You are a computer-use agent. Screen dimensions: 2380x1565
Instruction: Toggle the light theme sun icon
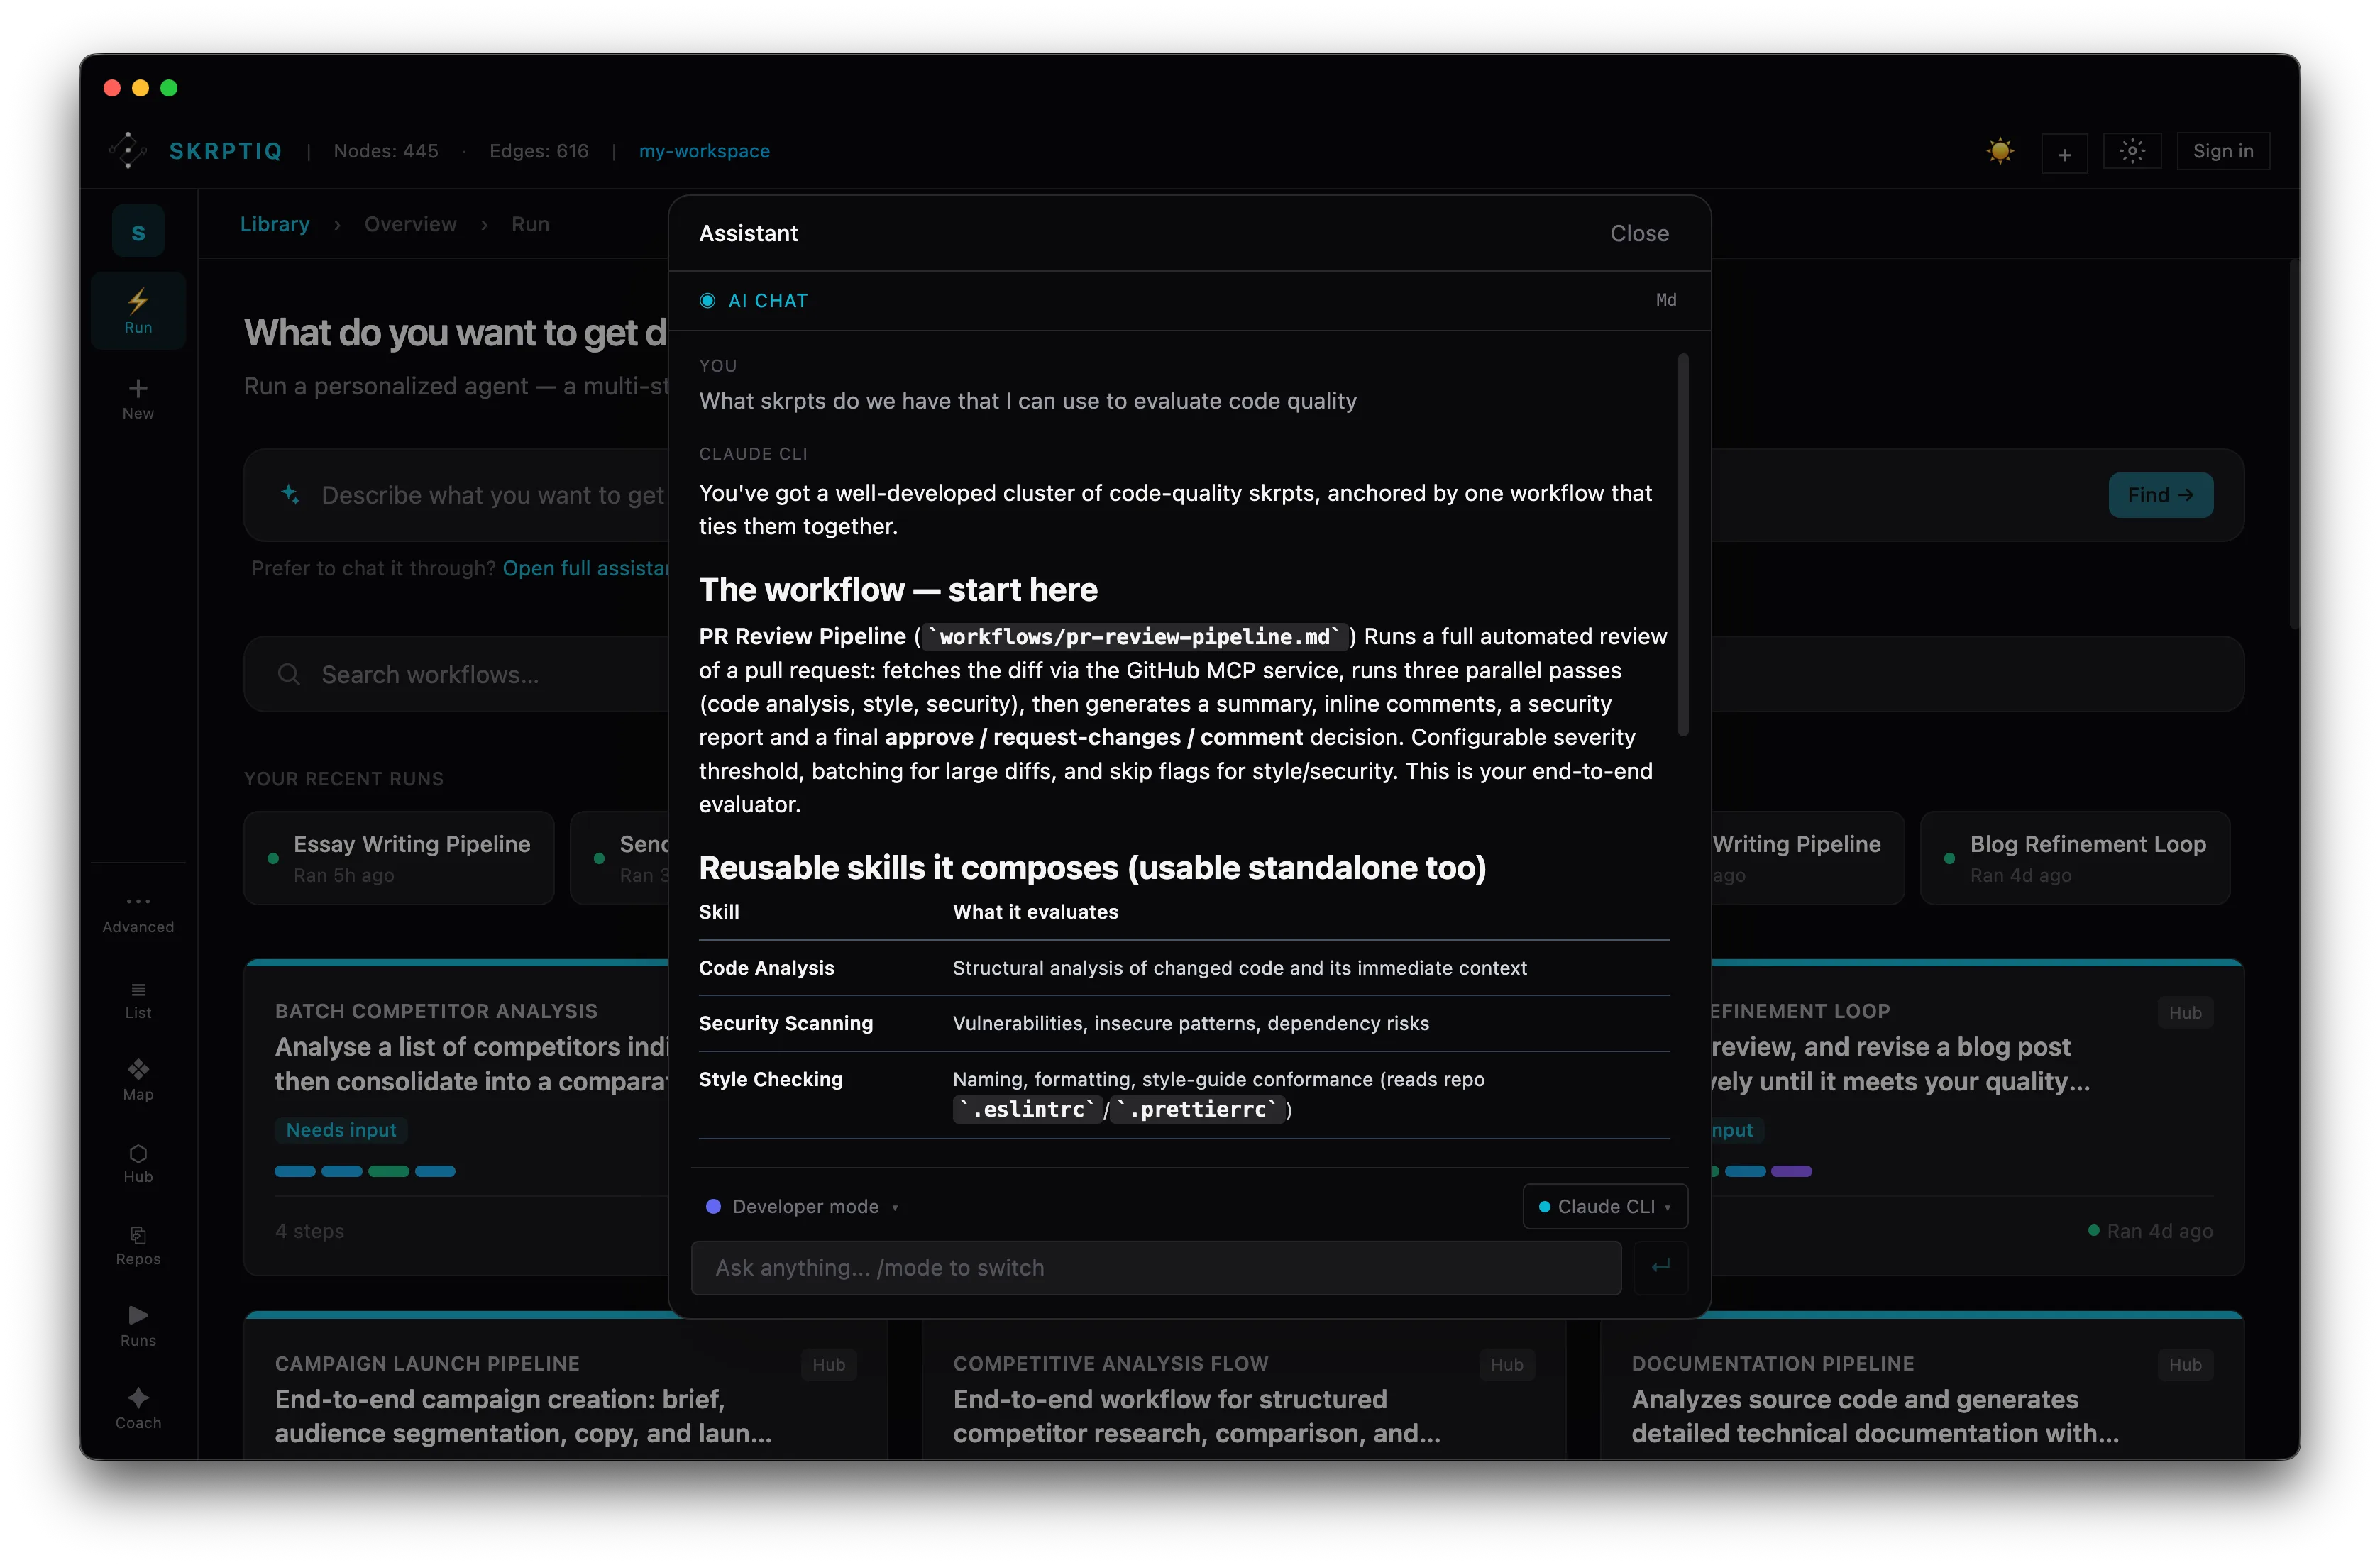click(x=1999, y=151)
